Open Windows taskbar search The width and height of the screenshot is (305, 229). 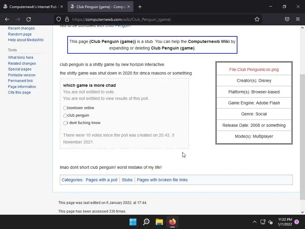click(x=146, y=222)
